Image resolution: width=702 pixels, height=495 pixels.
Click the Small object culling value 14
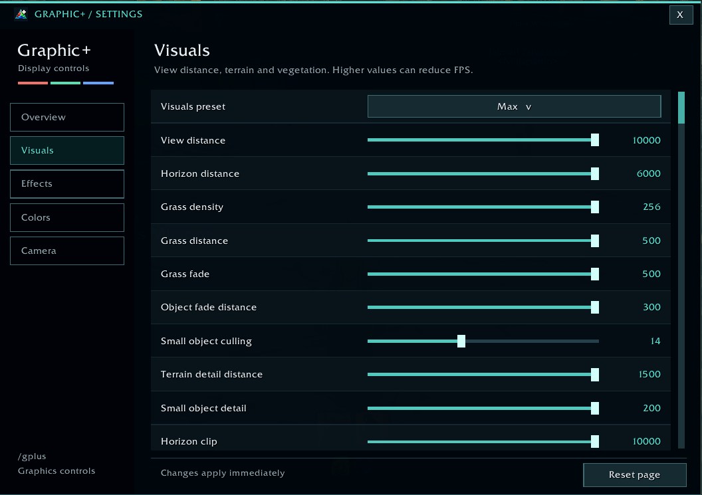(x=655, y=341)
